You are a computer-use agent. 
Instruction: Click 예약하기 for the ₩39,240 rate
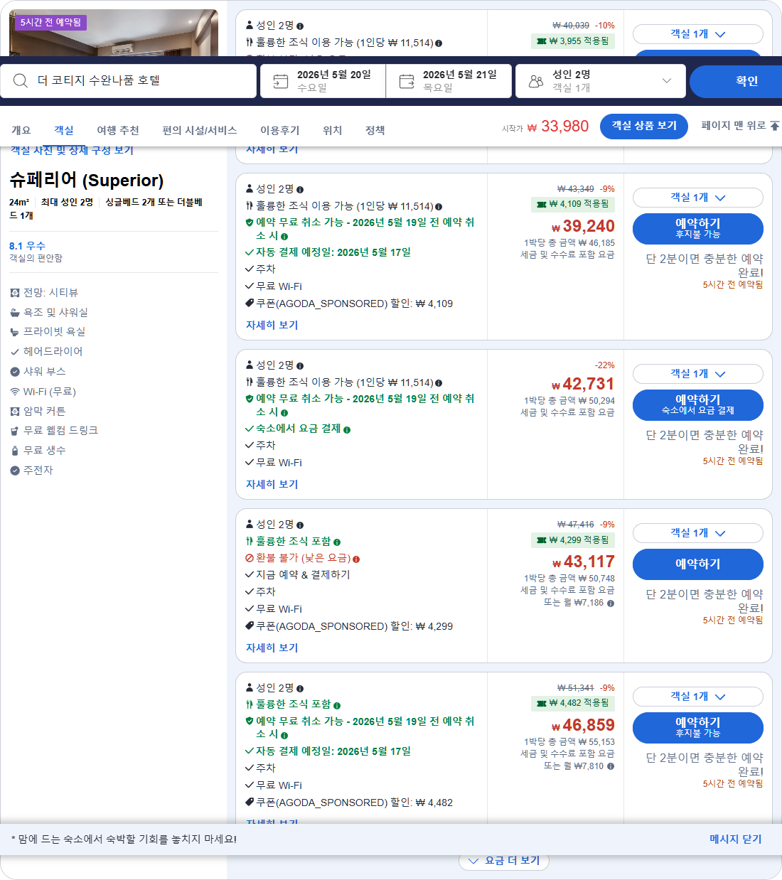tap(698, 229)
